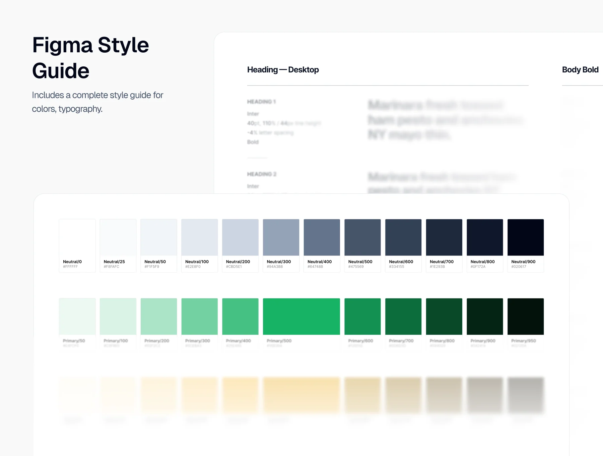Image resolution: width=603 pixels, height=456 pixels.
Task: Click the Neutral/100 color swatch
Action: point(200,237)
